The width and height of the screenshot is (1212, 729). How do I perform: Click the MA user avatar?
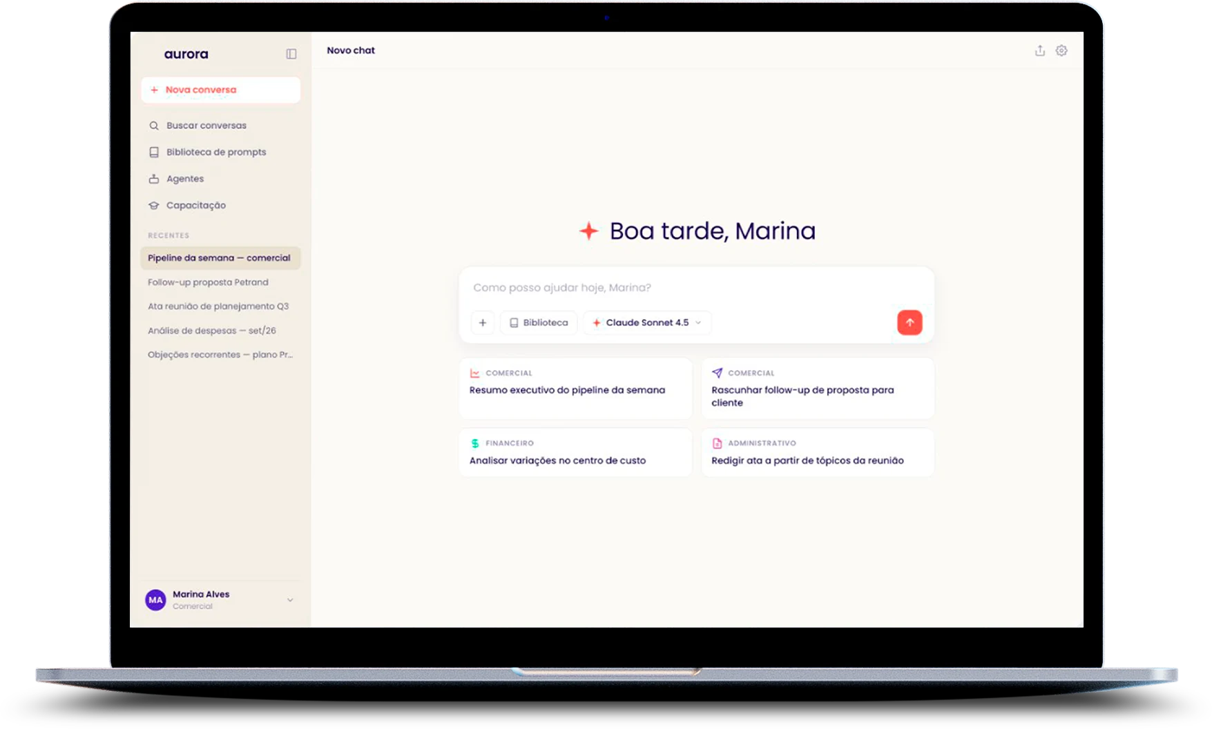pyautogui.click(x=155, y=600)
